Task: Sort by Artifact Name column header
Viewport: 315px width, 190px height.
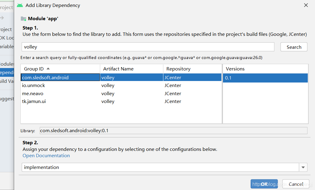Action: [x=131, y=69]
